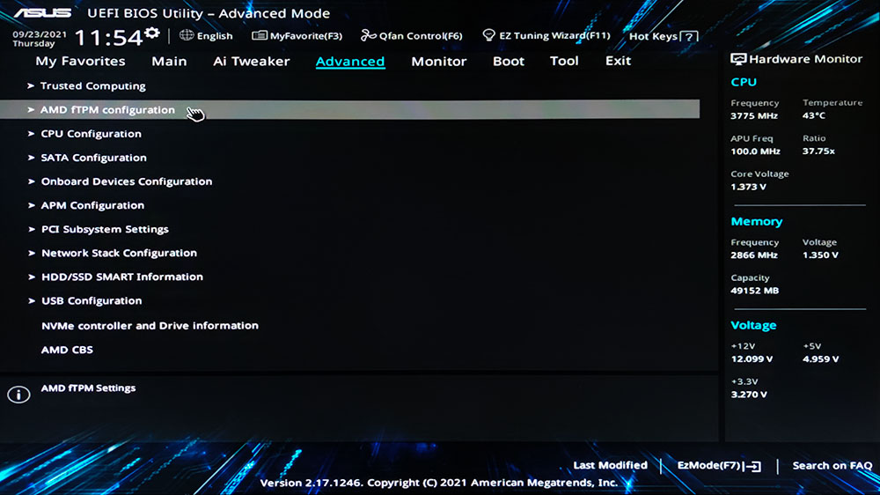Open Onboard Devices Configuration
880x495 pixels.
point(126,181)
